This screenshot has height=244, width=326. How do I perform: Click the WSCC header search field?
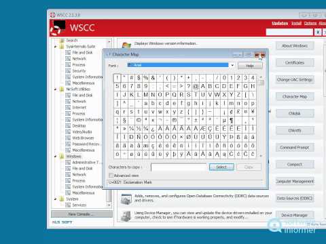289,33
